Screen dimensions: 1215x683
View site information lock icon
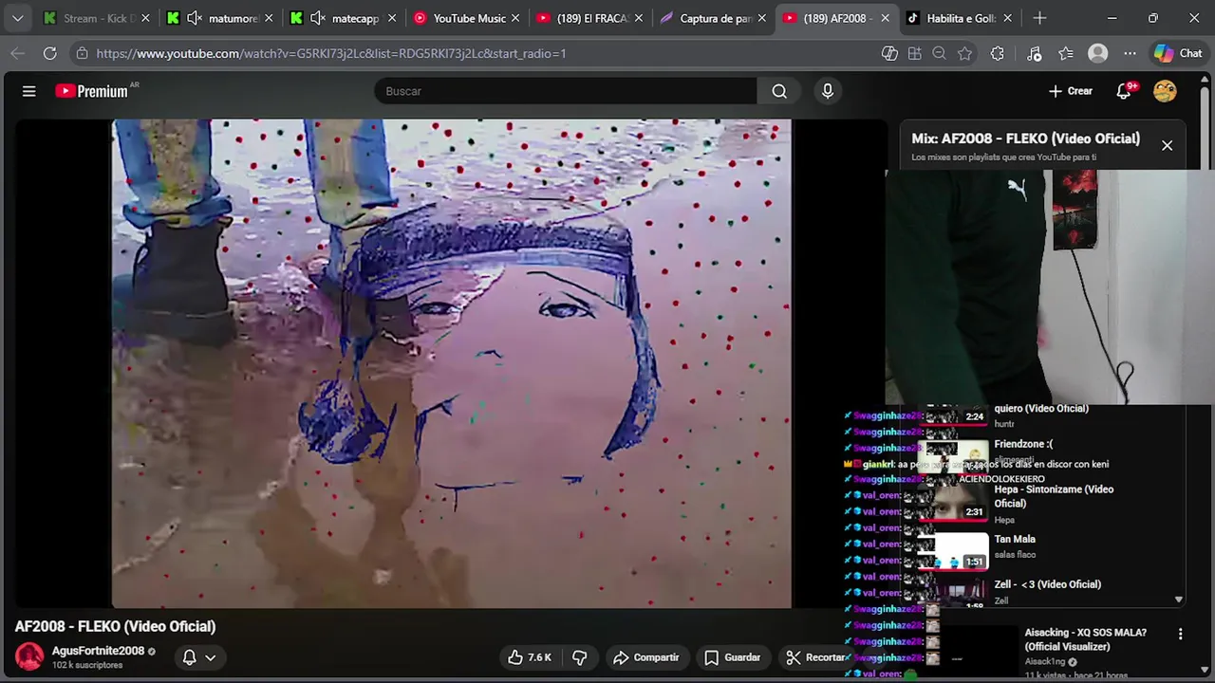(82, 53)
